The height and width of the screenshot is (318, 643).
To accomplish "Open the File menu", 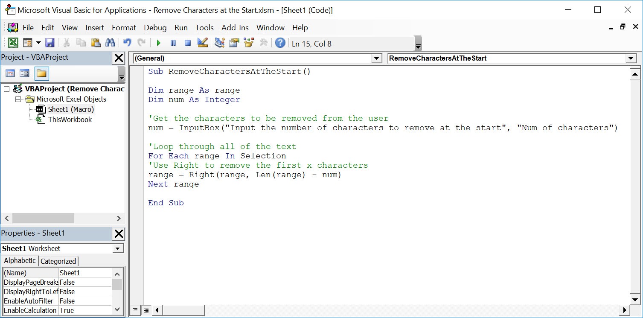I will click(28, 28).
